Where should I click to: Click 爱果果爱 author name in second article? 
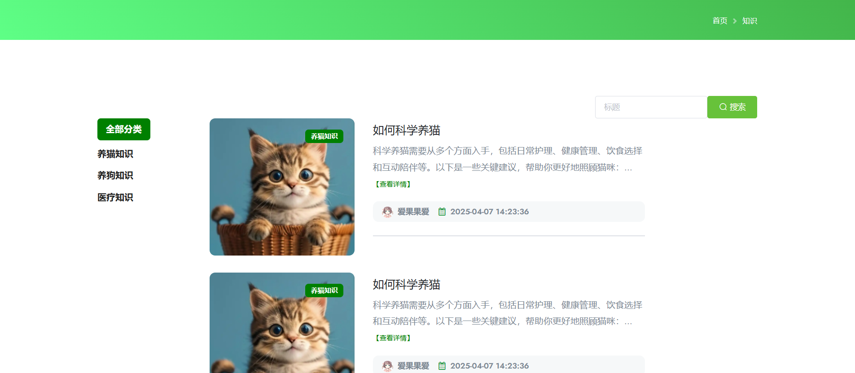[413, 366]
